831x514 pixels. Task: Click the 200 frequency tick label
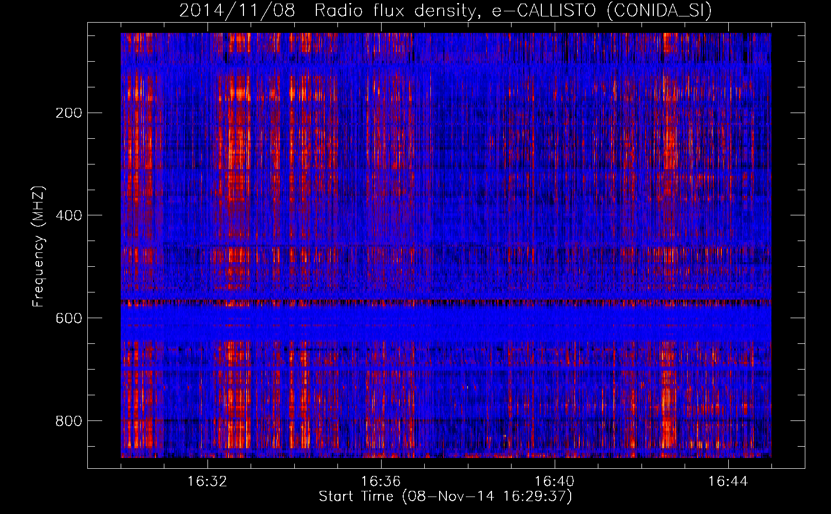[69, 113]
